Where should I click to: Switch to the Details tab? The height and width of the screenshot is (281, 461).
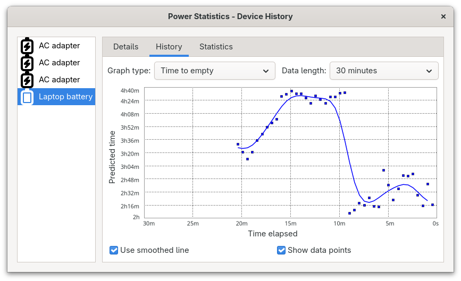126,47
